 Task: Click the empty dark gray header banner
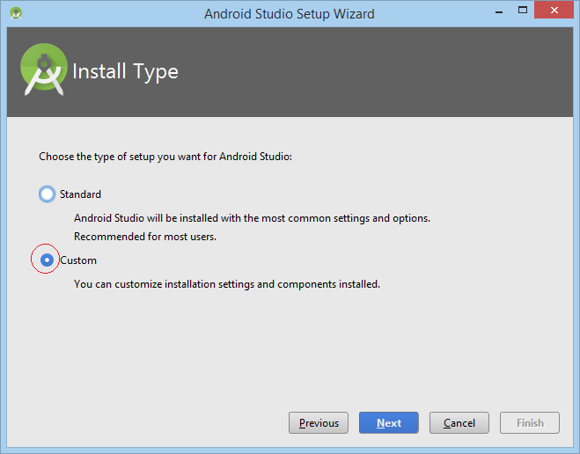pos(370,72)
